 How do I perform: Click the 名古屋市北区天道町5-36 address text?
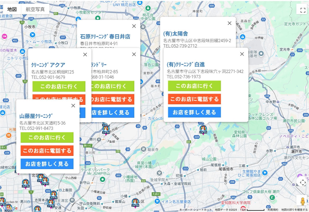(42, 123)
